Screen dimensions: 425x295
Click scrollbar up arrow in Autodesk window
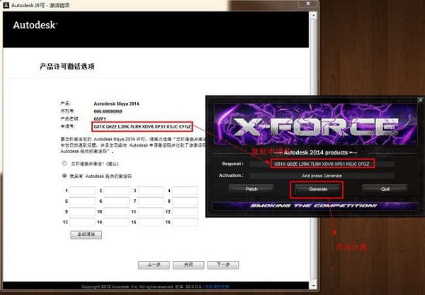pyautogui.click(x=313, y=16)
